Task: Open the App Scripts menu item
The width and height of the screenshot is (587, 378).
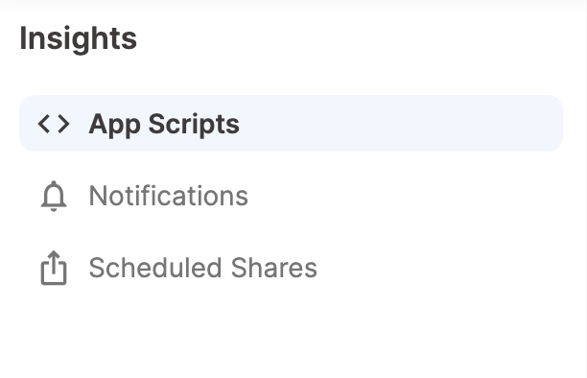Action: point(291,123)
